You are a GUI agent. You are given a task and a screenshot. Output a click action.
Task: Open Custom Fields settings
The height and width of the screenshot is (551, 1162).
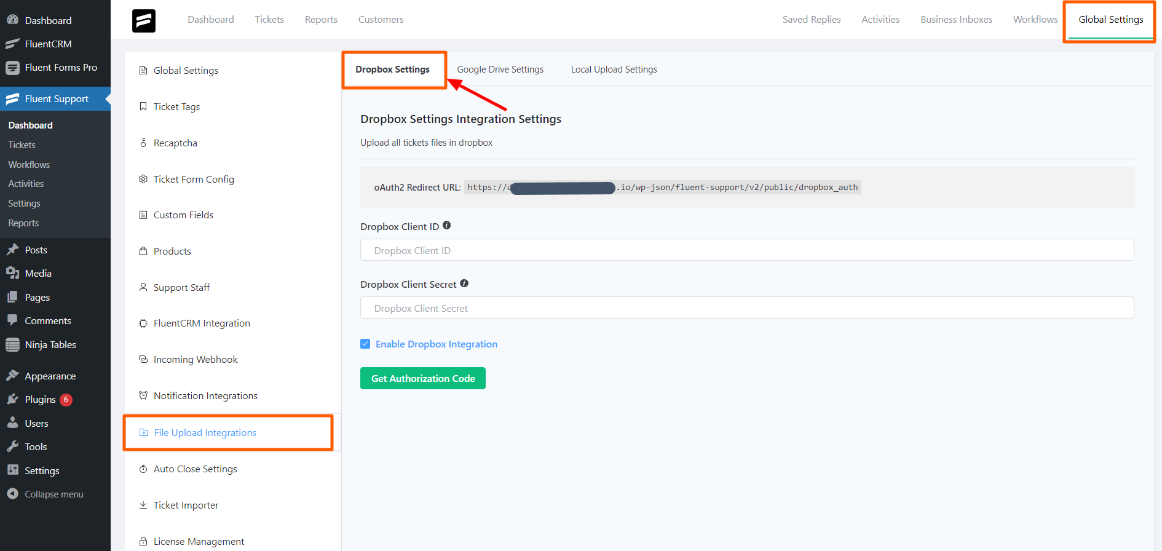(183, 215)
